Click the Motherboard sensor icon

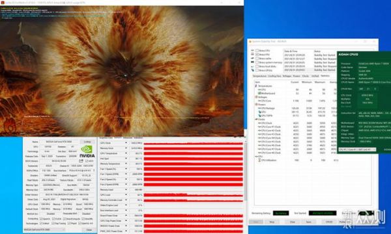pos(259,93)
